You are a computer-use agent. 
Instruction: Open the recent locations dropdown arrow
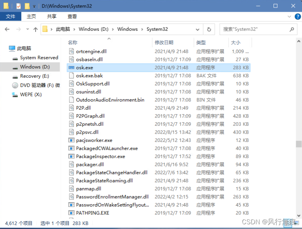tap(28, 29)
